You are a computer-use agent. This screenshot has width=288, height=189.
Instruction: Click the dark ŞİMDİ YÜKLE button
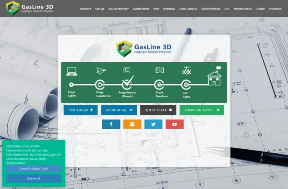pos(158,110)
